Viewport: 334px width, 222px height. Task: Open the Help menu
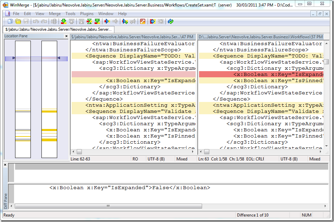(x=122, y=14)
